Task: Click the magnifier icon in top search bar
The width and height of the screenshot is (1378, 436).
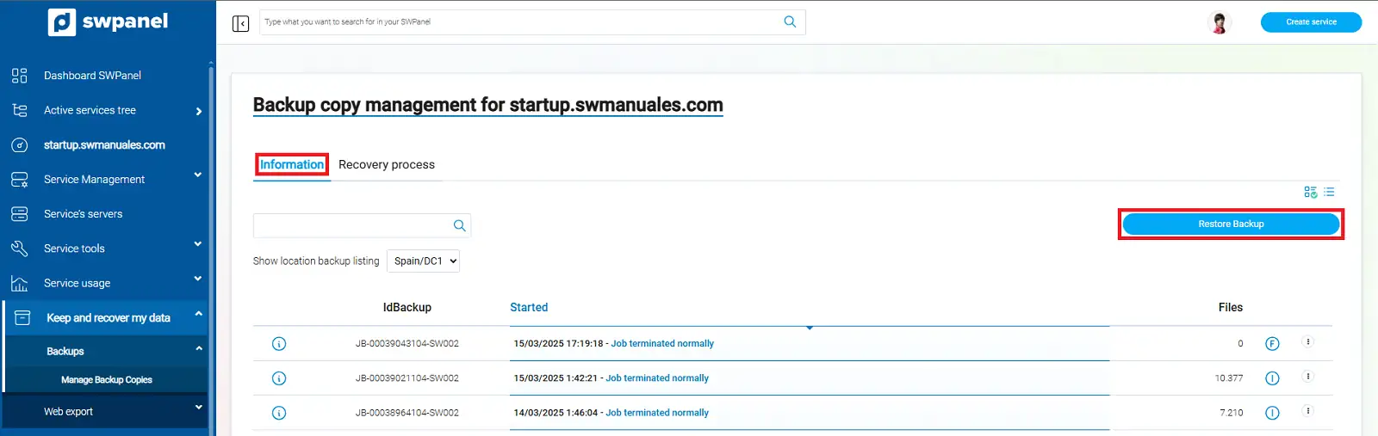Action: 790,22
